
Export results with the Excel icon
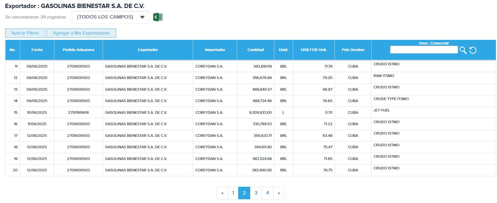[158, 17]
